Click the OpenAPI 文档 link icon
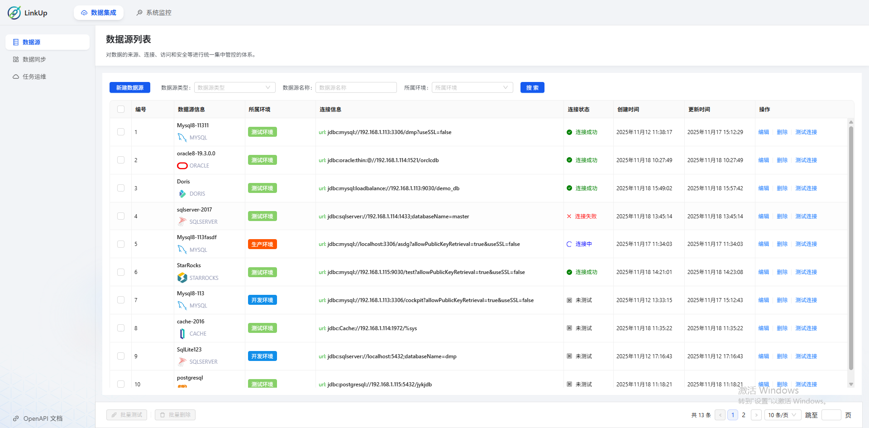This screenshot has width=869, height=428. coord(16,418)
